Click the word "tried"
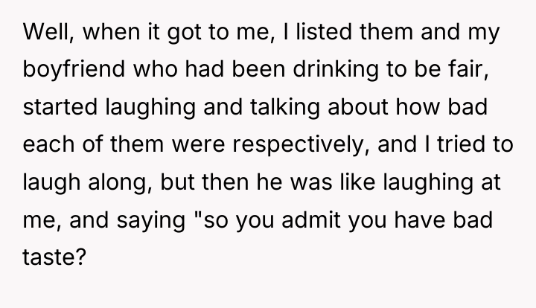This screenshot has height=308, width=536. pos(462,144)
